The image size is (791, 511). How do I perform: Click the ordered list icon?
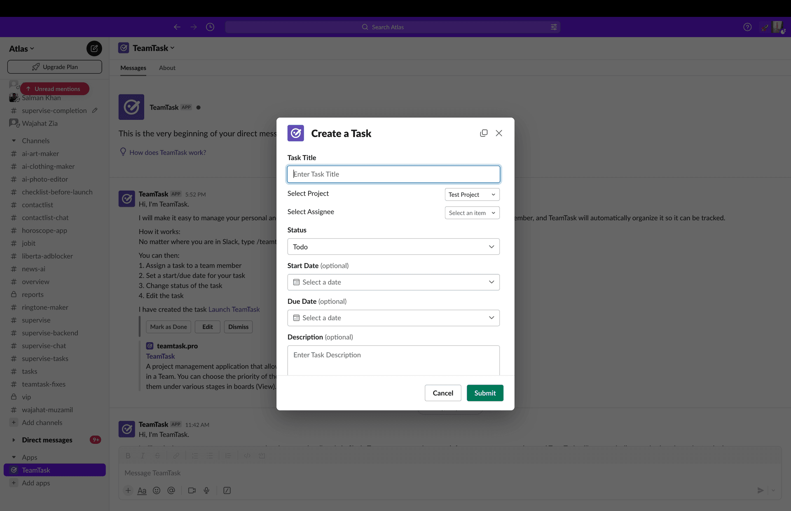[195, 456]
